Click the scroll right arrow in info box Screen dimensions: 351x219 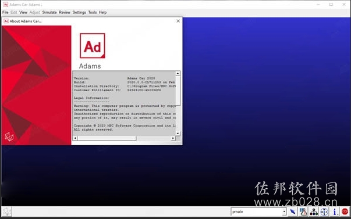pyautogui.click(x=173, y=138)
